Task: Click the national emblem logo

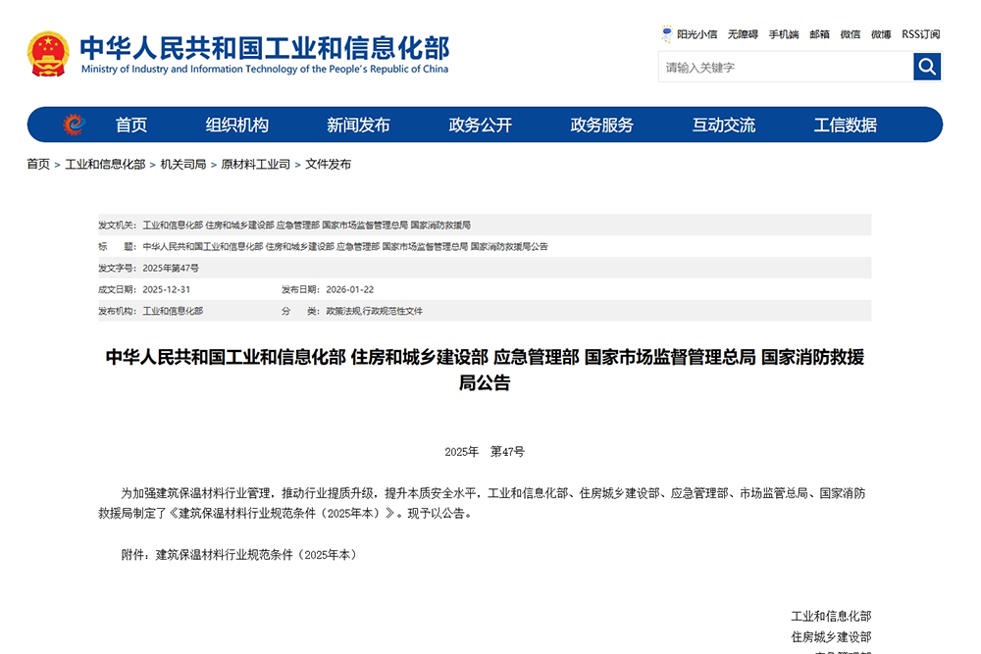Action: point(48,54)
